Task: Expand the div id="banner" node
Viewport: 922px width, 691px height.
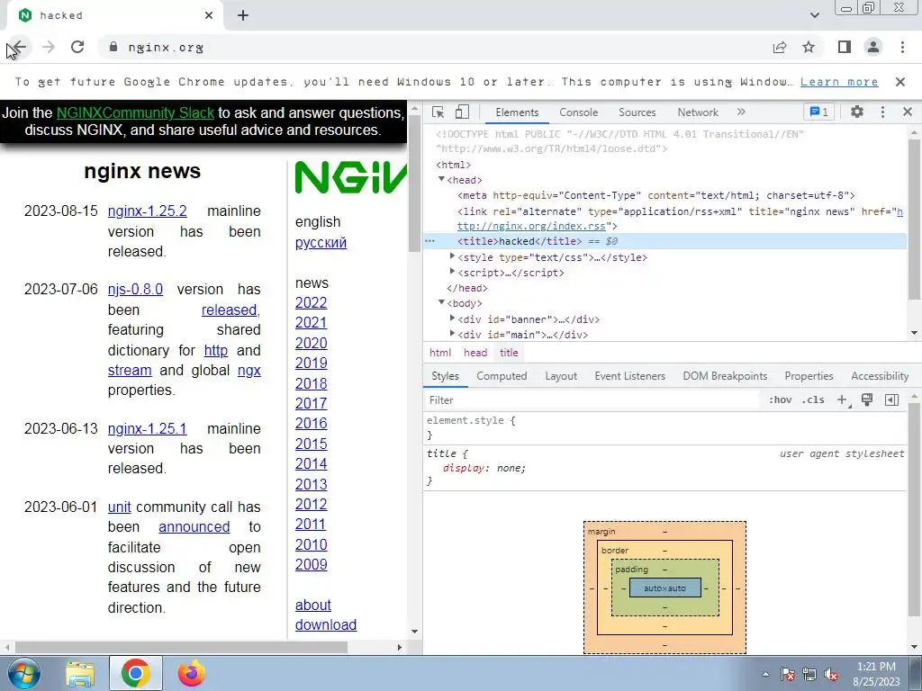Action: pyautogui.click(x=452, y=319)
